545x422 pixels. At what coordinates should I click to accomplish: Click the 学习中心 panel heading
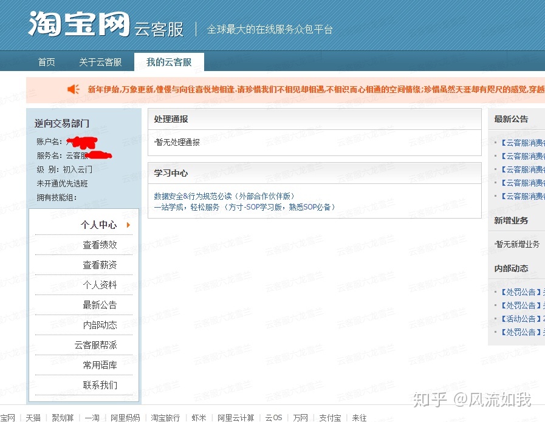(x=171, y=173)
